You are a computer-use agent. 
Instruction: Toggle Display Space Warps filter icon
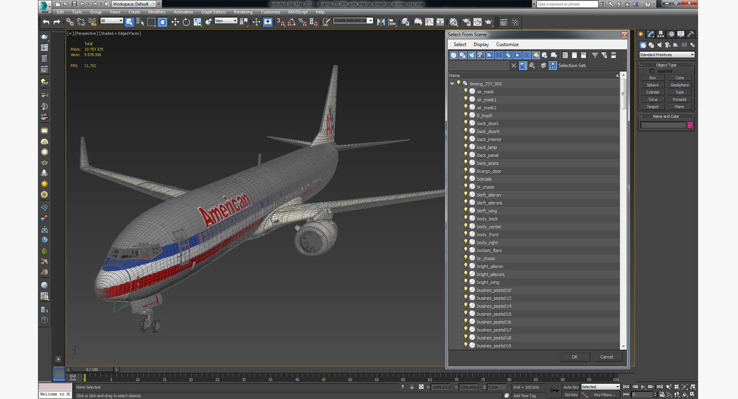tap(499, 55)
